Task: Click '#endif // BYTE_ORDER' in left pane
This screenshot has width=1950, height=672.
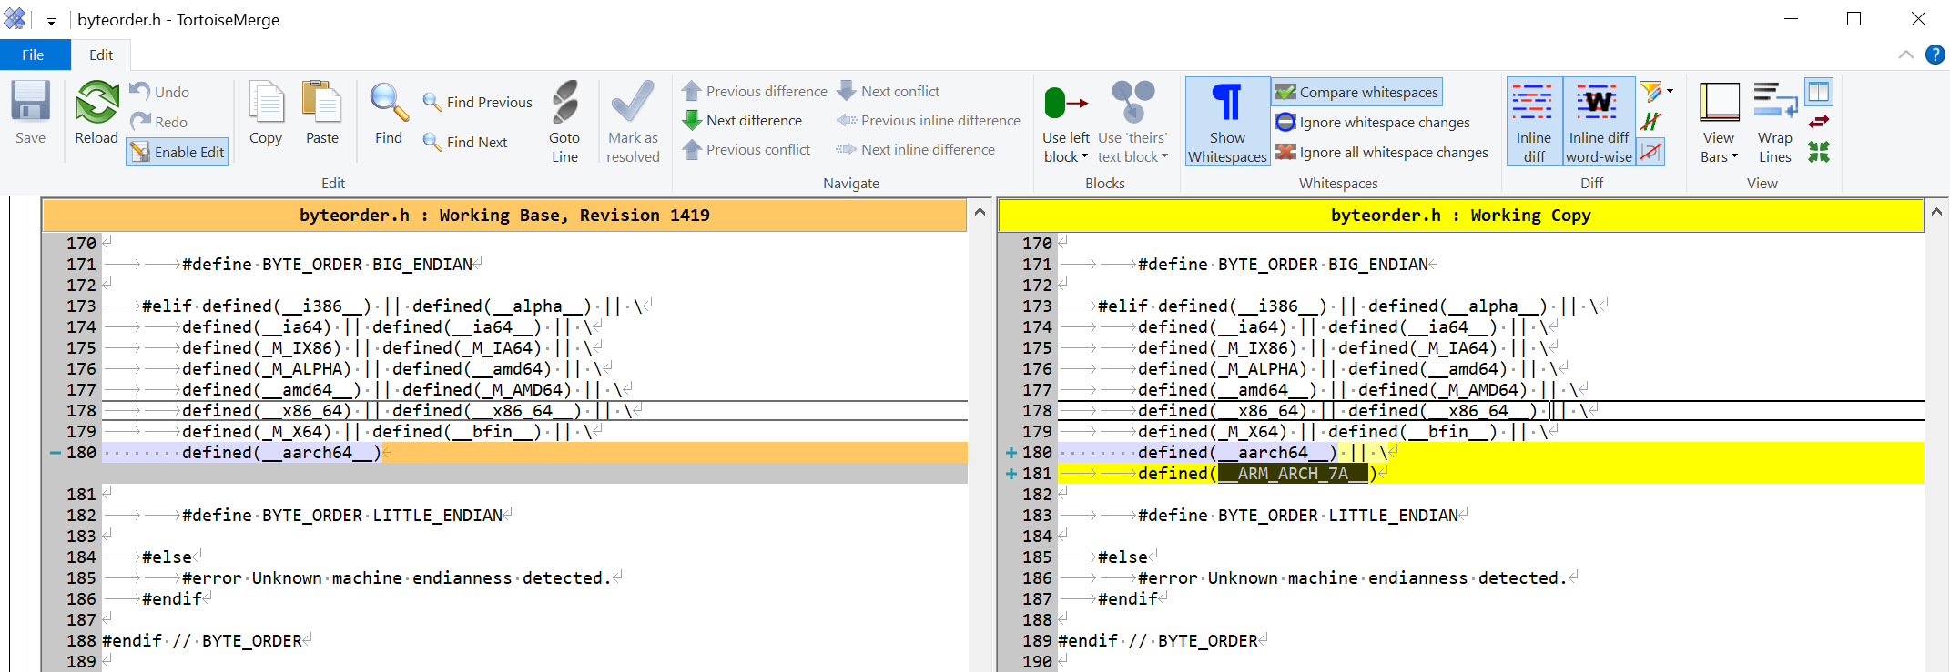Action: click(x=202, y=641)
